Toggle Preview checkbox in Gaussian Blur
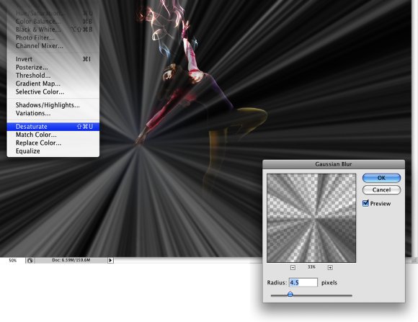Image resolution: width=418 pixels, height=322 pixels. (x=365, y=203)
